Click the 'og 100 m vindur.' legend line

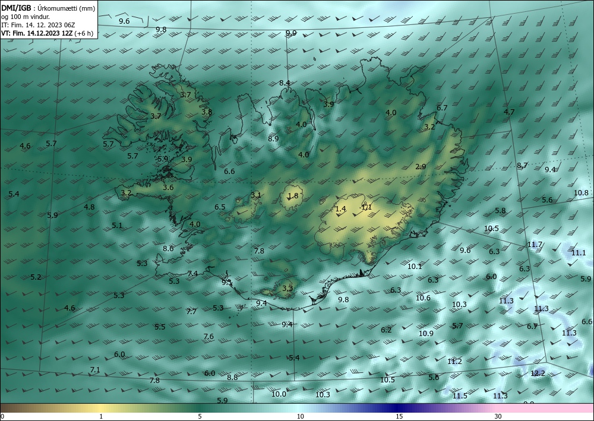[x=26, y=16]
